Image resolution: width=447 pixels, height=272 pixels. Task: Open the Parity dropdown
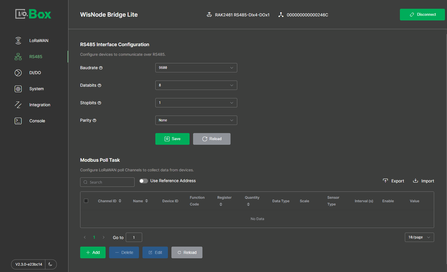pos(196,120)
